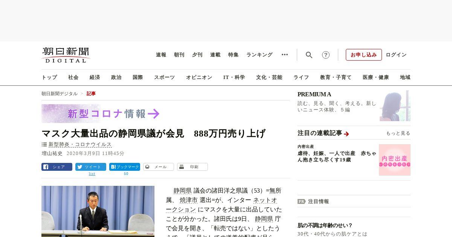Screen dimensions: 452x237
Task: Go to 教育・子育て section tab
Action: pos(336,77)
